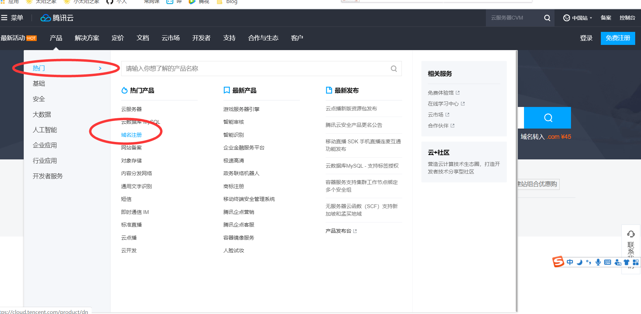This screenshot has height=314, width=641.
Task: Click the 域名转入 .com ¥45 link
Action: [546, 137]
